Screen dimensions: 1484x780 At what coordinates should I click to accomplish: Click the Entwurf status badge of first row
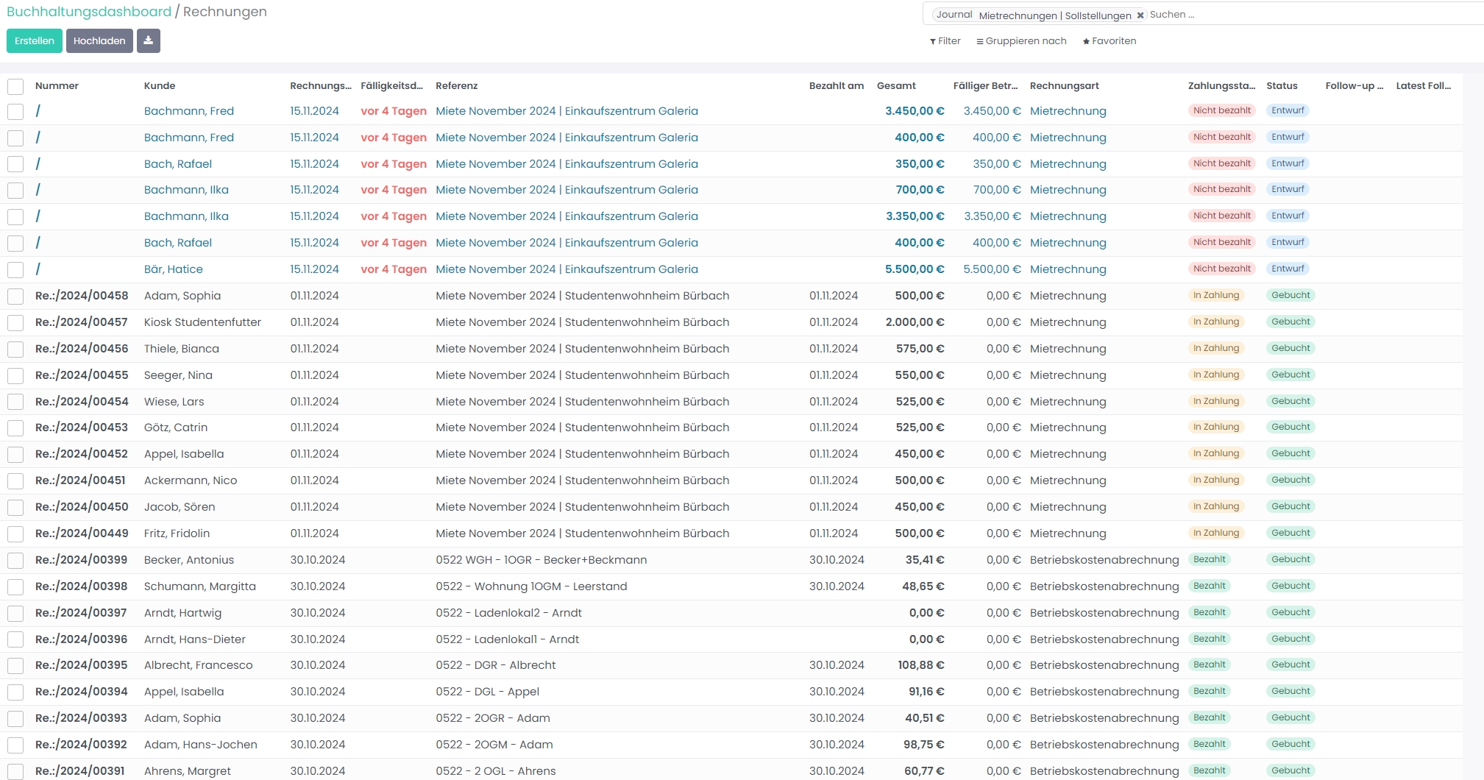(1288, 110)
